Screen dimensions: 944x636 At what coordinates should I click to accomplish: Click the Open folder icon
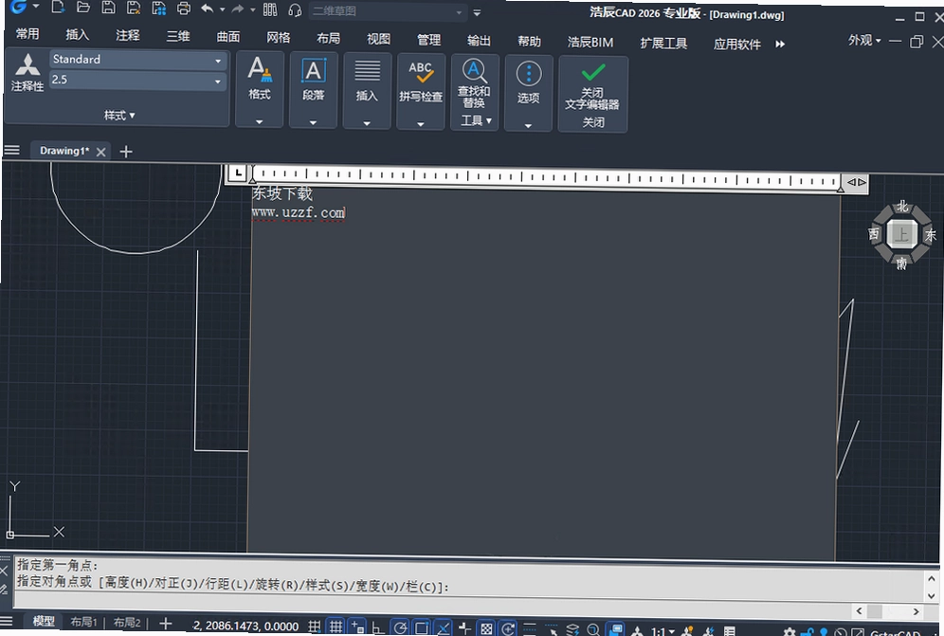tap(83, 8)
